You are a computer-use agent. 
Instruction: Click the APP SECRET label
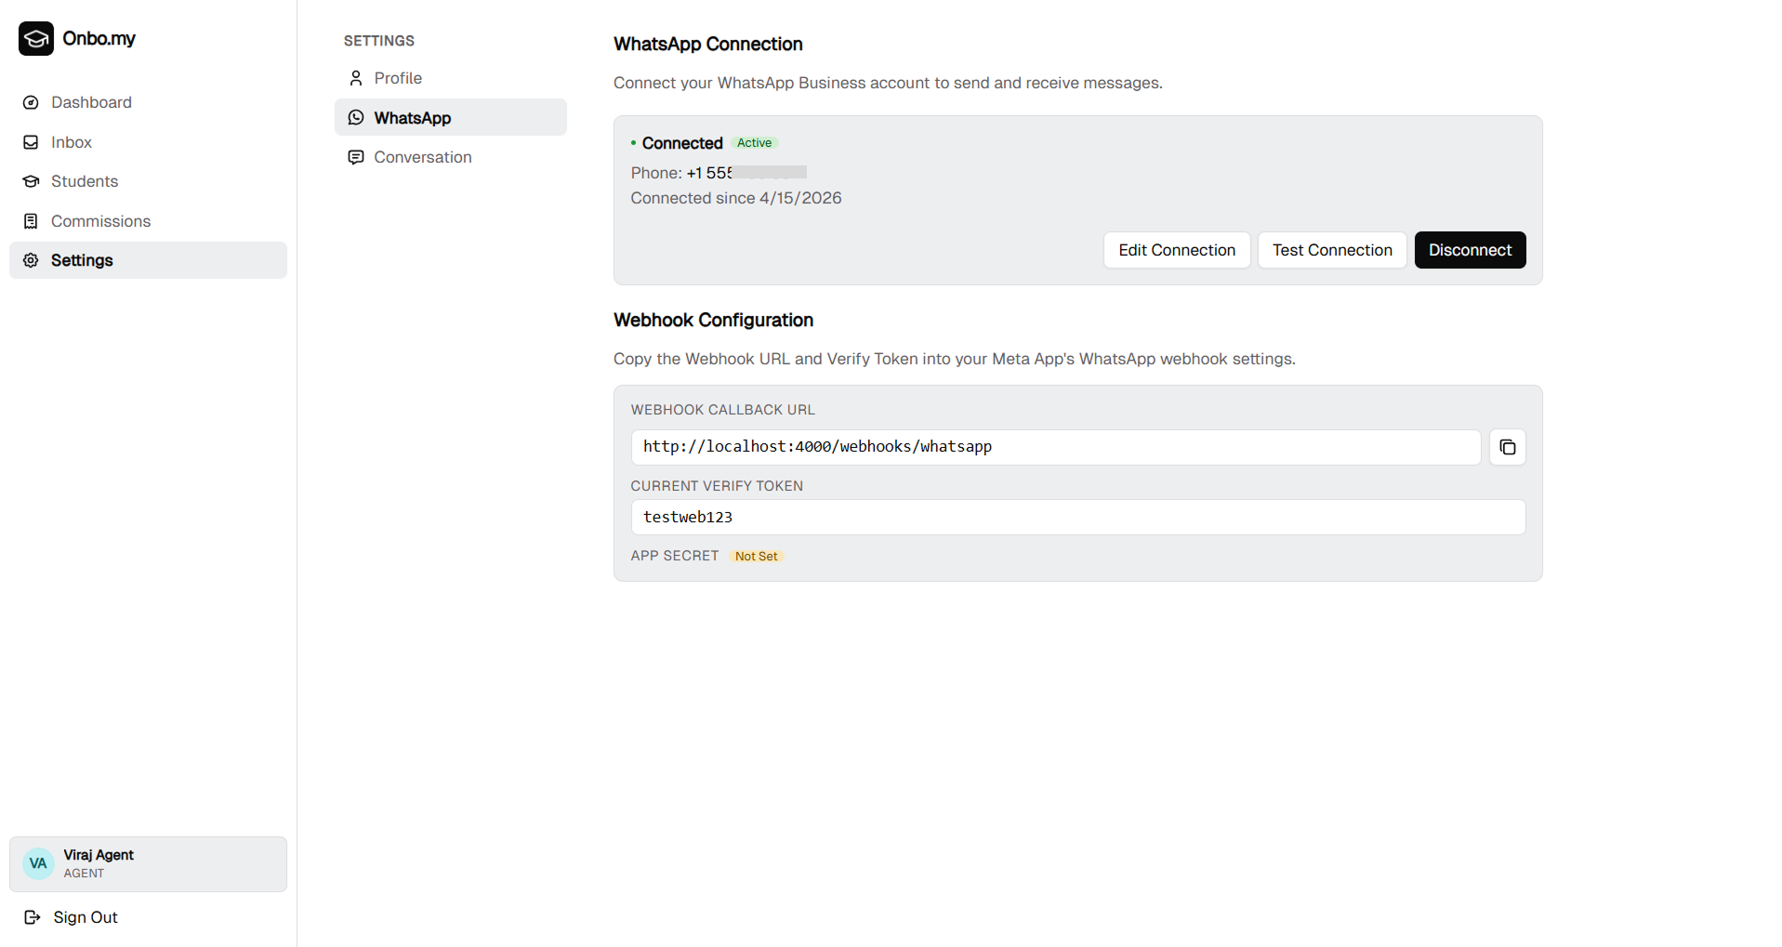(x=674, y=556)
